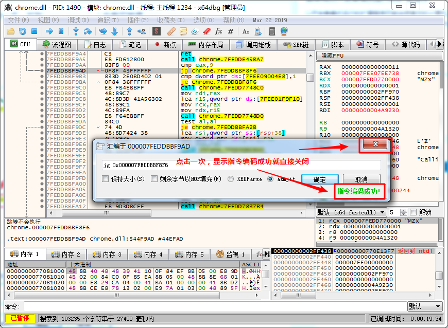Click the Trace Over dotted down-arrow icon

114,31
